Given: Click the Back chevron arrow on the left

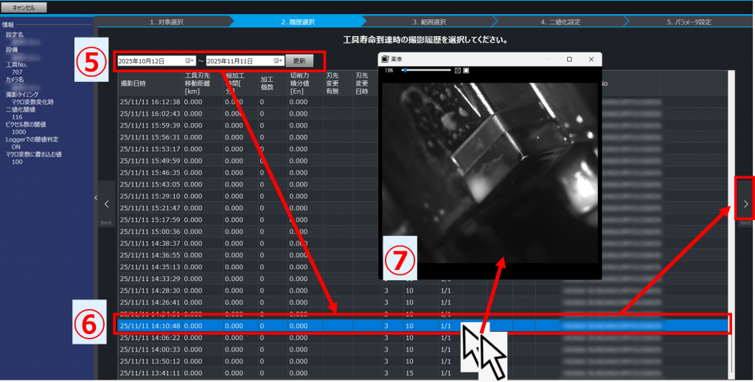Looking at the screenshot, I should coord(106,204).
